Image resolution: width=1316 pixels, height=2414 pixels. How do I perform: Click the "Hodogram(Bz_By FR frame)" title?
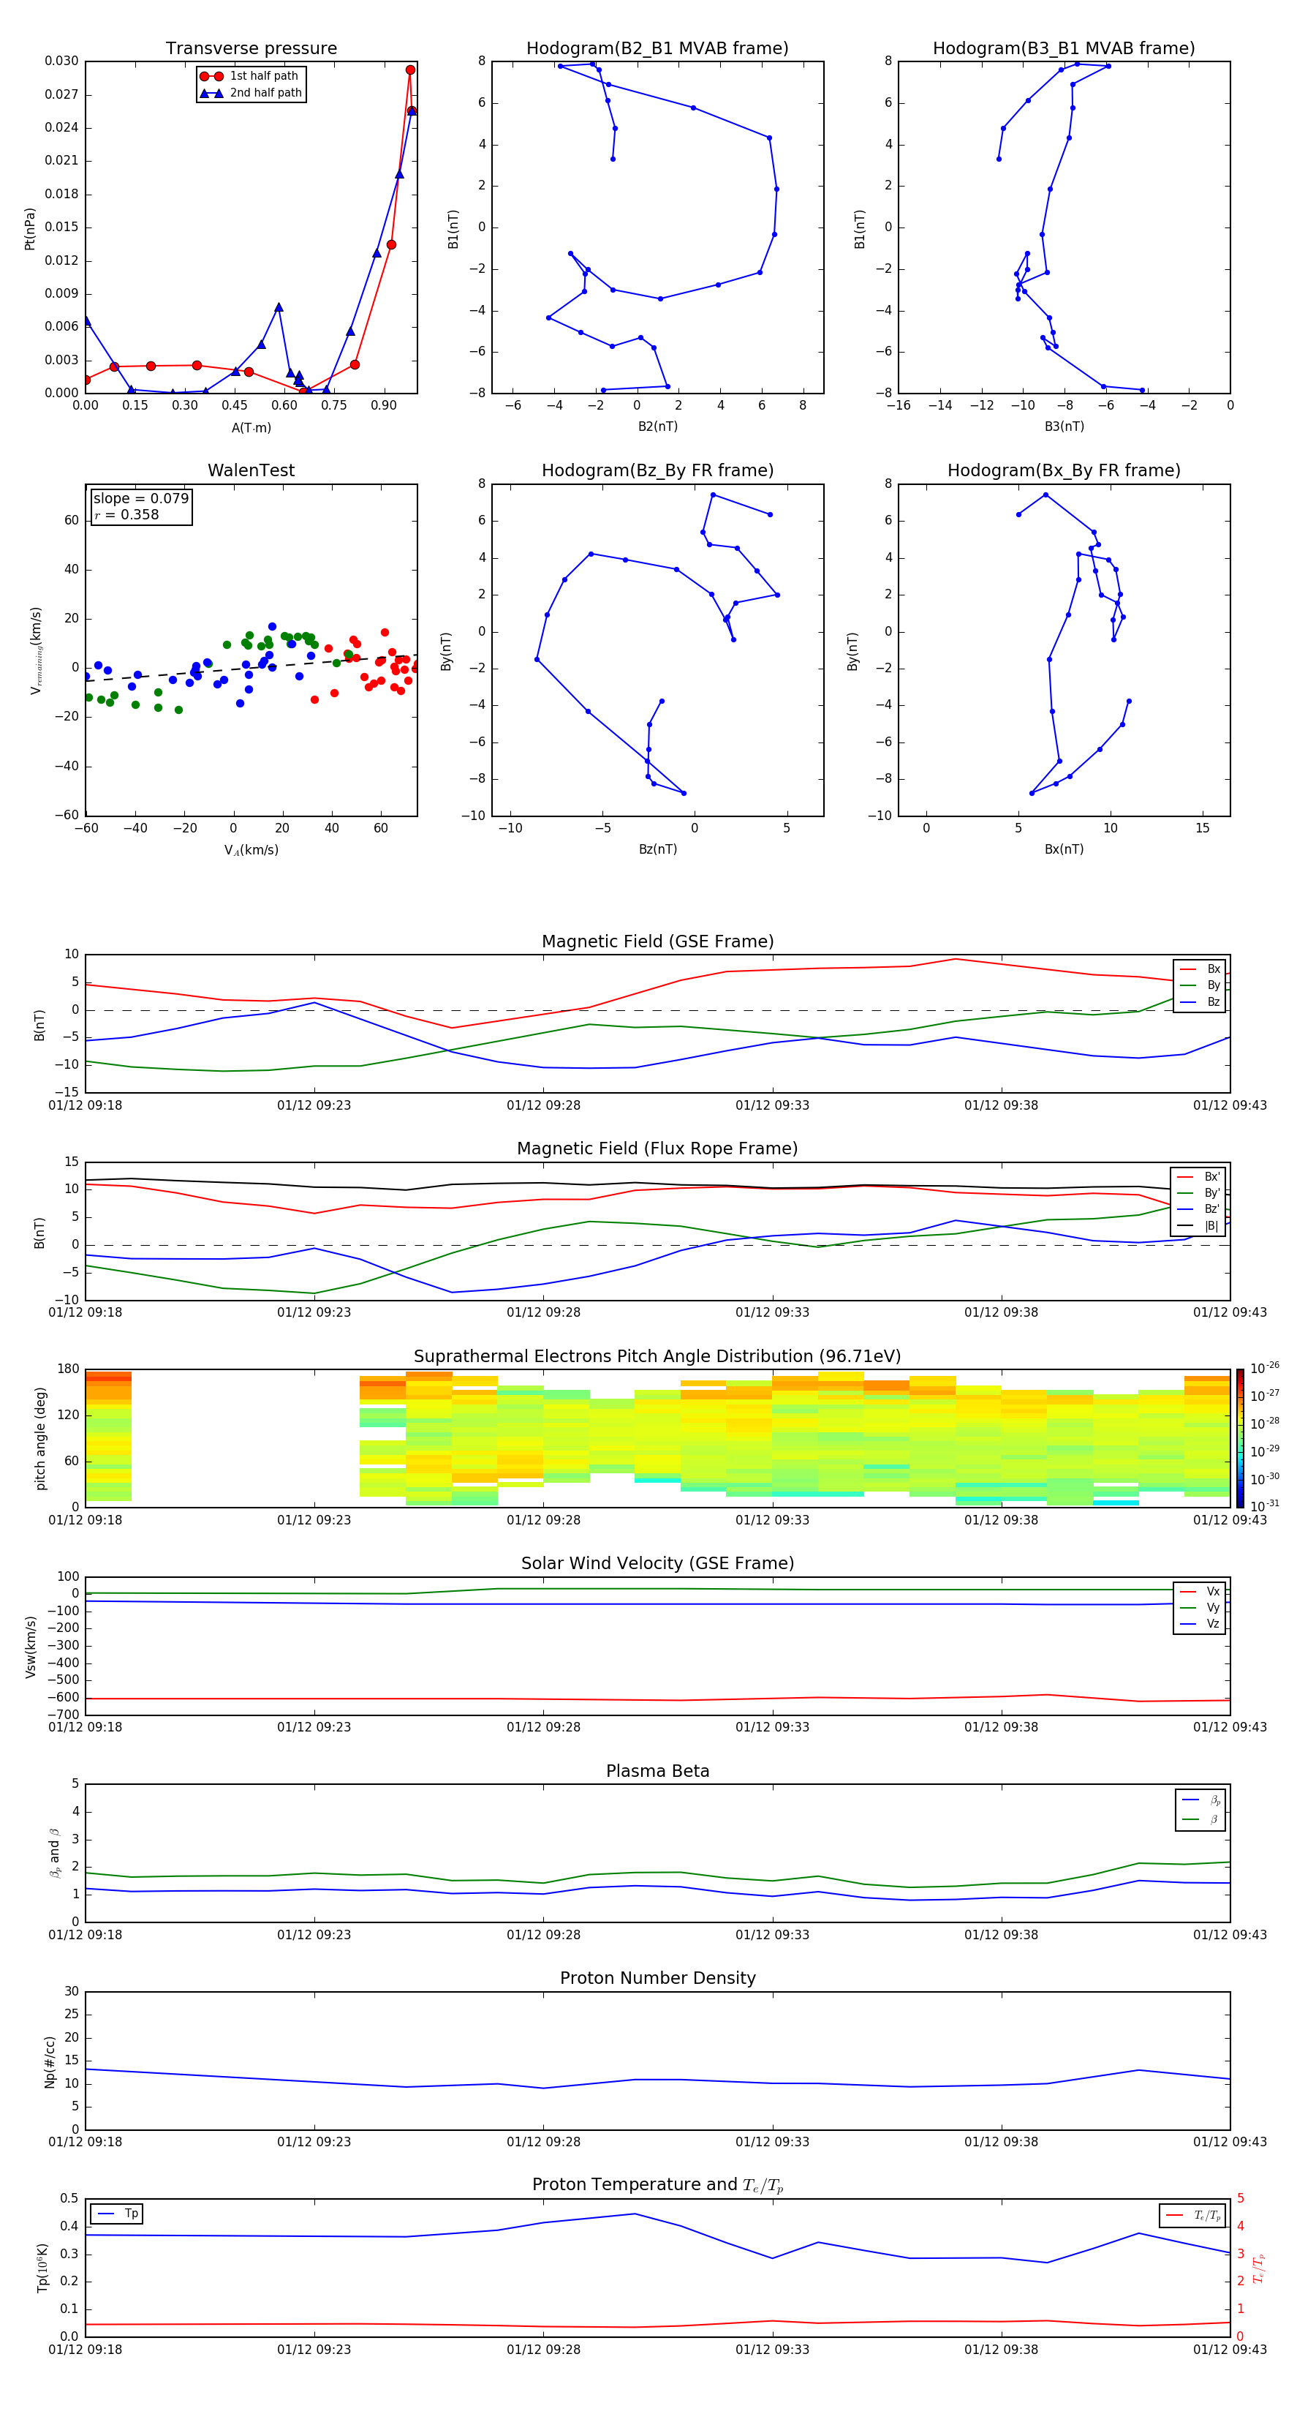click(x=657, y=470)
